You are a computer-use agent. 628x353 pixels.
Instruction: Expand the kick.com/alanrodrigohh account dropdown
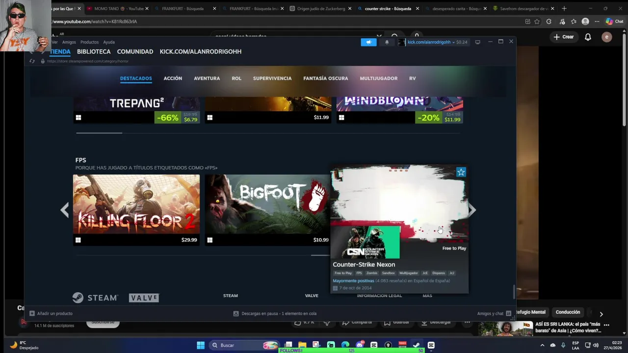coord(432,42)
